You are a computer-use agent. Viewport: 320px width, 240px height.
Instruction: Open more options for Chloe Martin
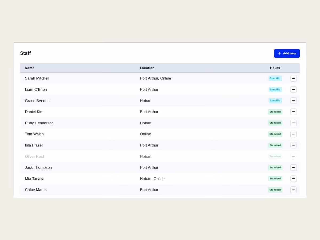click(x=293, y=190)
